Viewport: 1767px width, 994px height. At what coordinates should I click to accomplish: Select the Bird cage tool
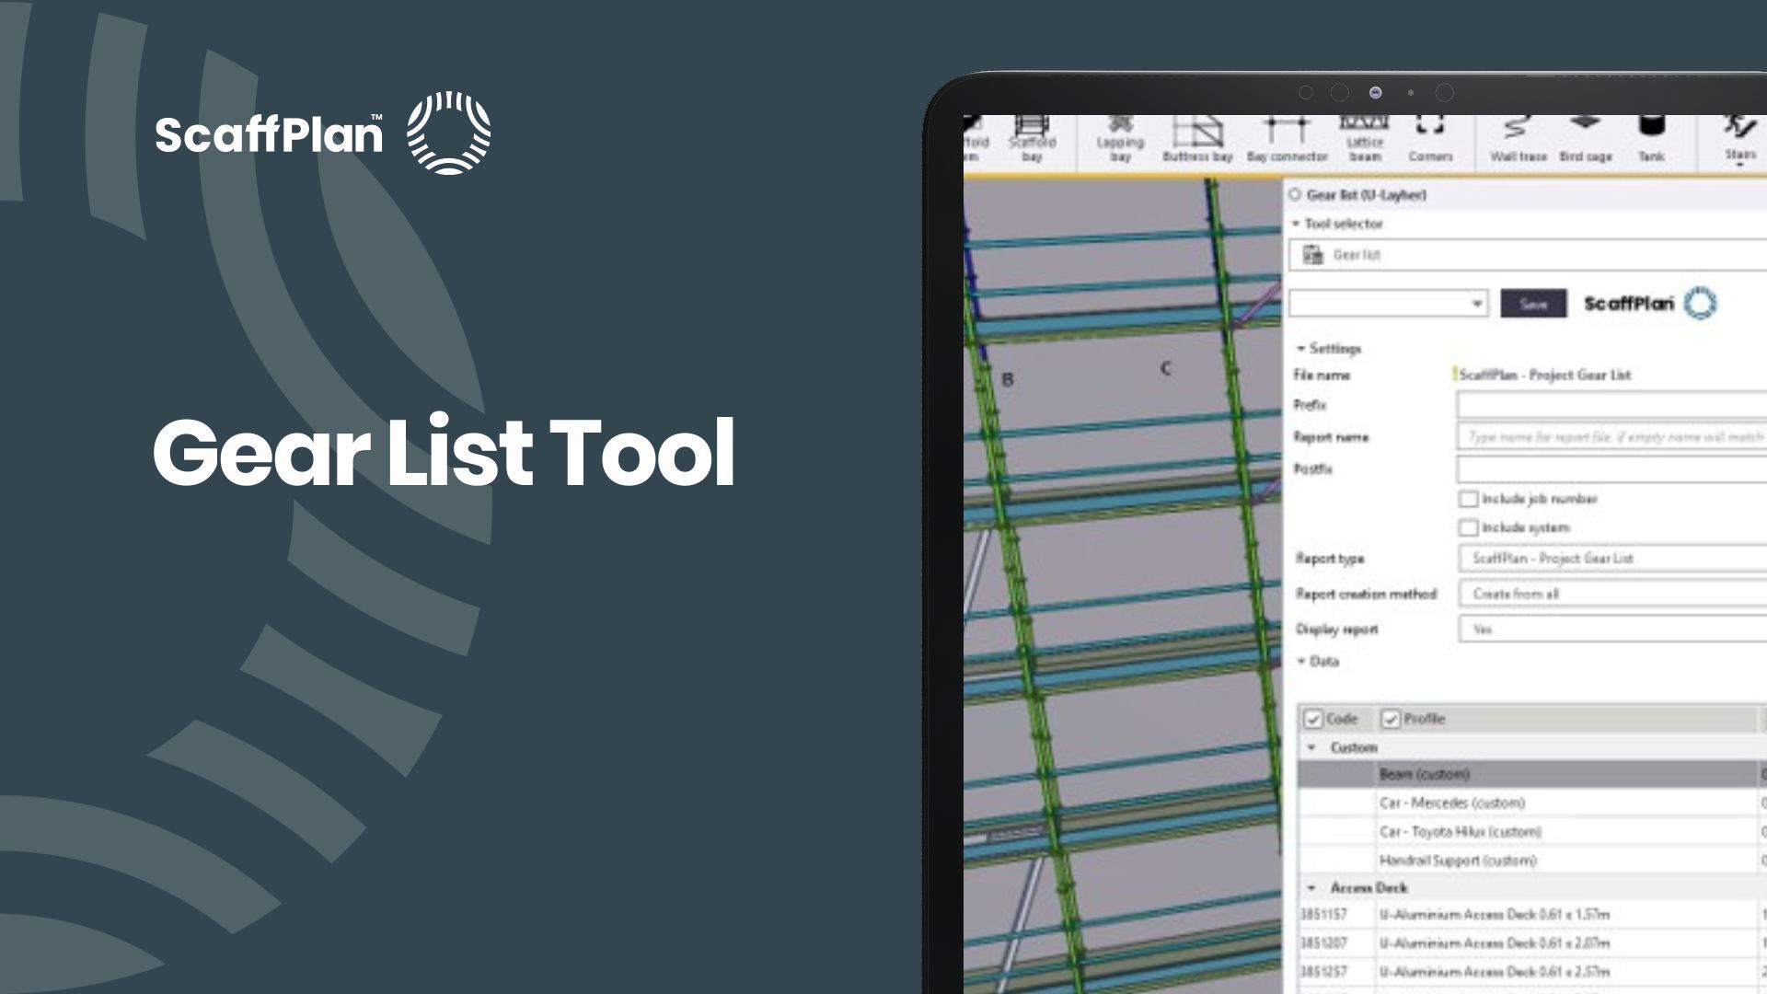(1585, 139)
